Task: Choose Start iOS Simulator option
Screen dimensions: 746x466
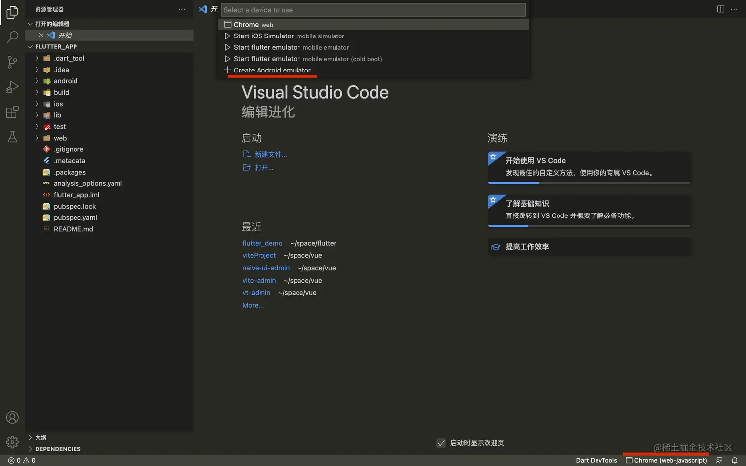Action: point(373,36)
